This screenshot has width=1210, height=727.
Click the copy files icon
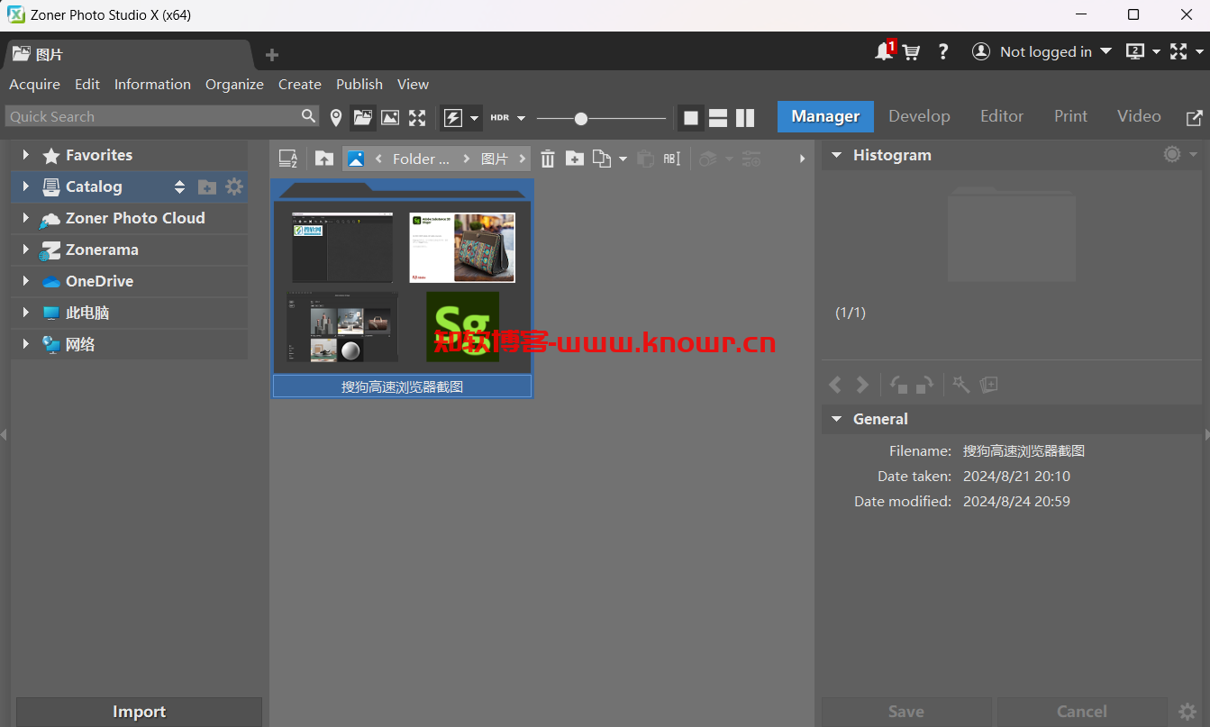tap(602, 159)
